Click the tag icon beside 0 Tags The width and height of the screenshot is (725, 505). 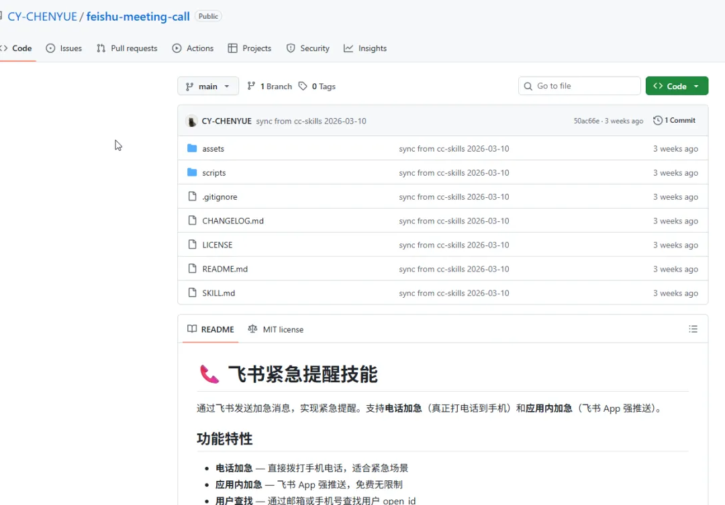pos(303,86)
